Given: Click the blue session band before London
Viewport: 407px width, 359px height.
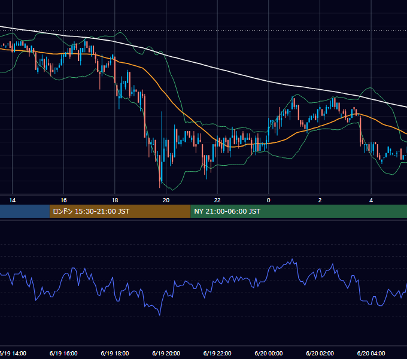Looking at the screenshot, I should point(25,211).
